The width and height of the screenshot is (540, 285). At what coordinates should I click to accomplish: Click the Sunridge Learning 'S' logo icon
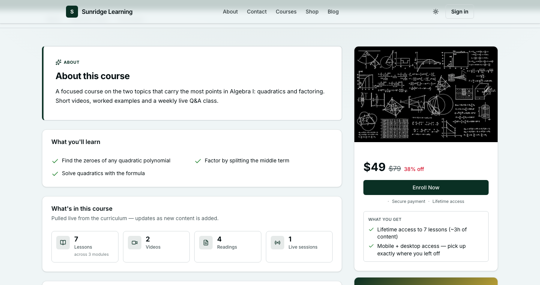tap(72, 12)
